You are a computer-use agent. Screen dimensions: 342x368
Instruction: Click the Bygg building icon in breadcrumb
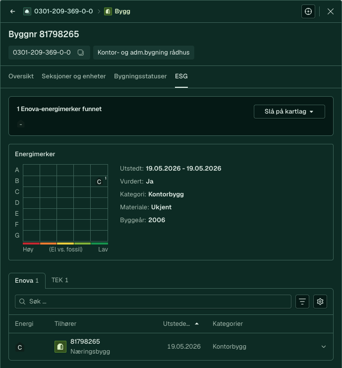tap(108, 11)
